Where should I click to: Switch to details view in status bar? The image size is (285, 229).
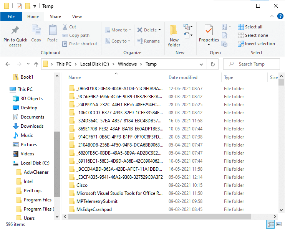point(270,224)
